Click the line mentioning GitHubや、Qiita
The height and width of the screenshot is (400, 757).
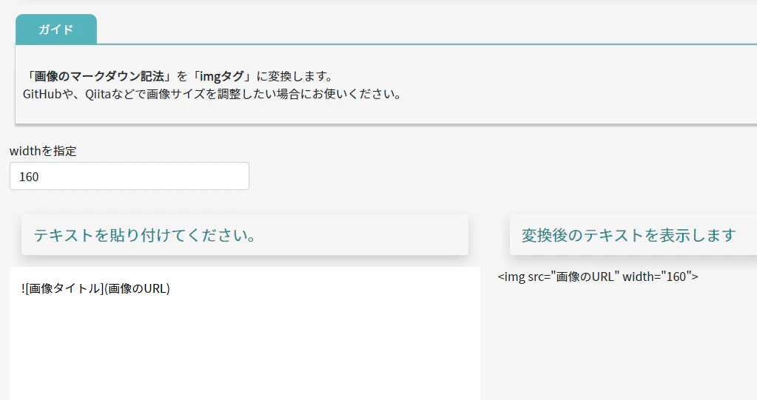point(212,94)
